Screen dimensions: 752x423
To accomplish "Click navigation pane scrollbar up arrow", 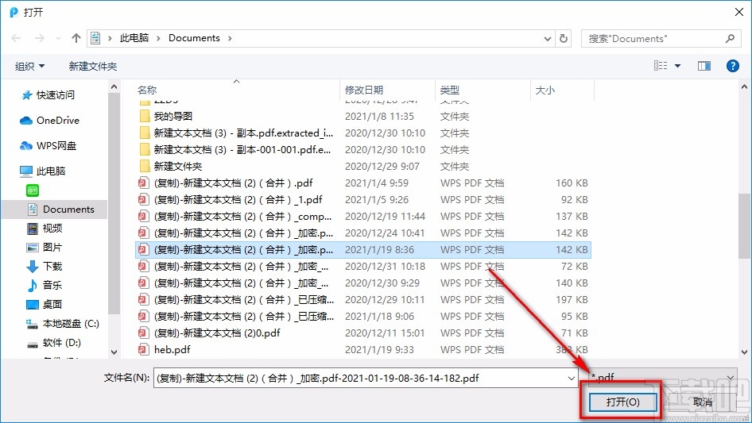I will [x=114, y=87].
